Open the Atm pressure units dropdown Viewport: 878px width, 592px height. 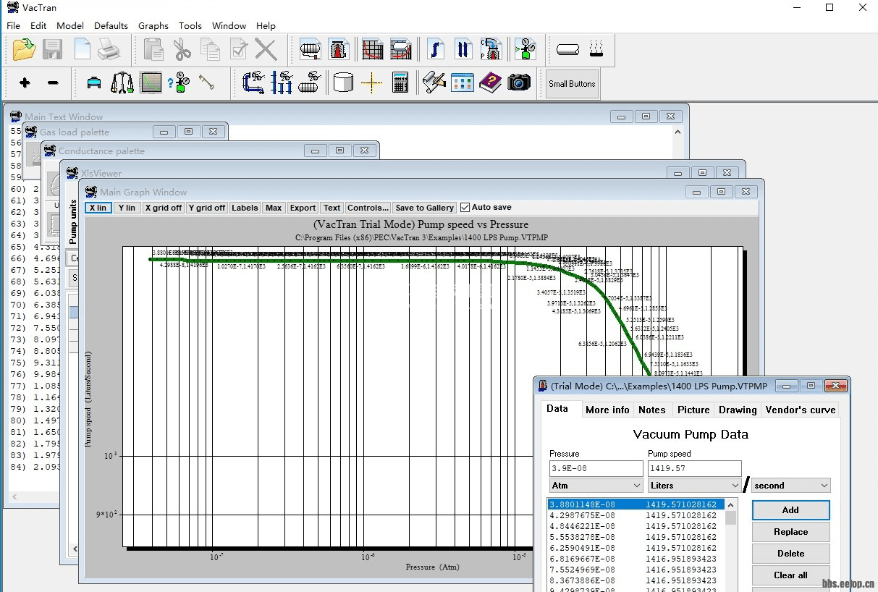click(x=596, y=486)
